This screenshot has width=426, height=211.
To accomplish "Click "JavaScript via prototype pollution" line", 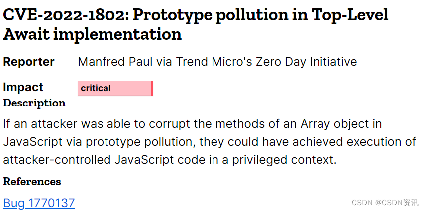I will click(100, 142).
